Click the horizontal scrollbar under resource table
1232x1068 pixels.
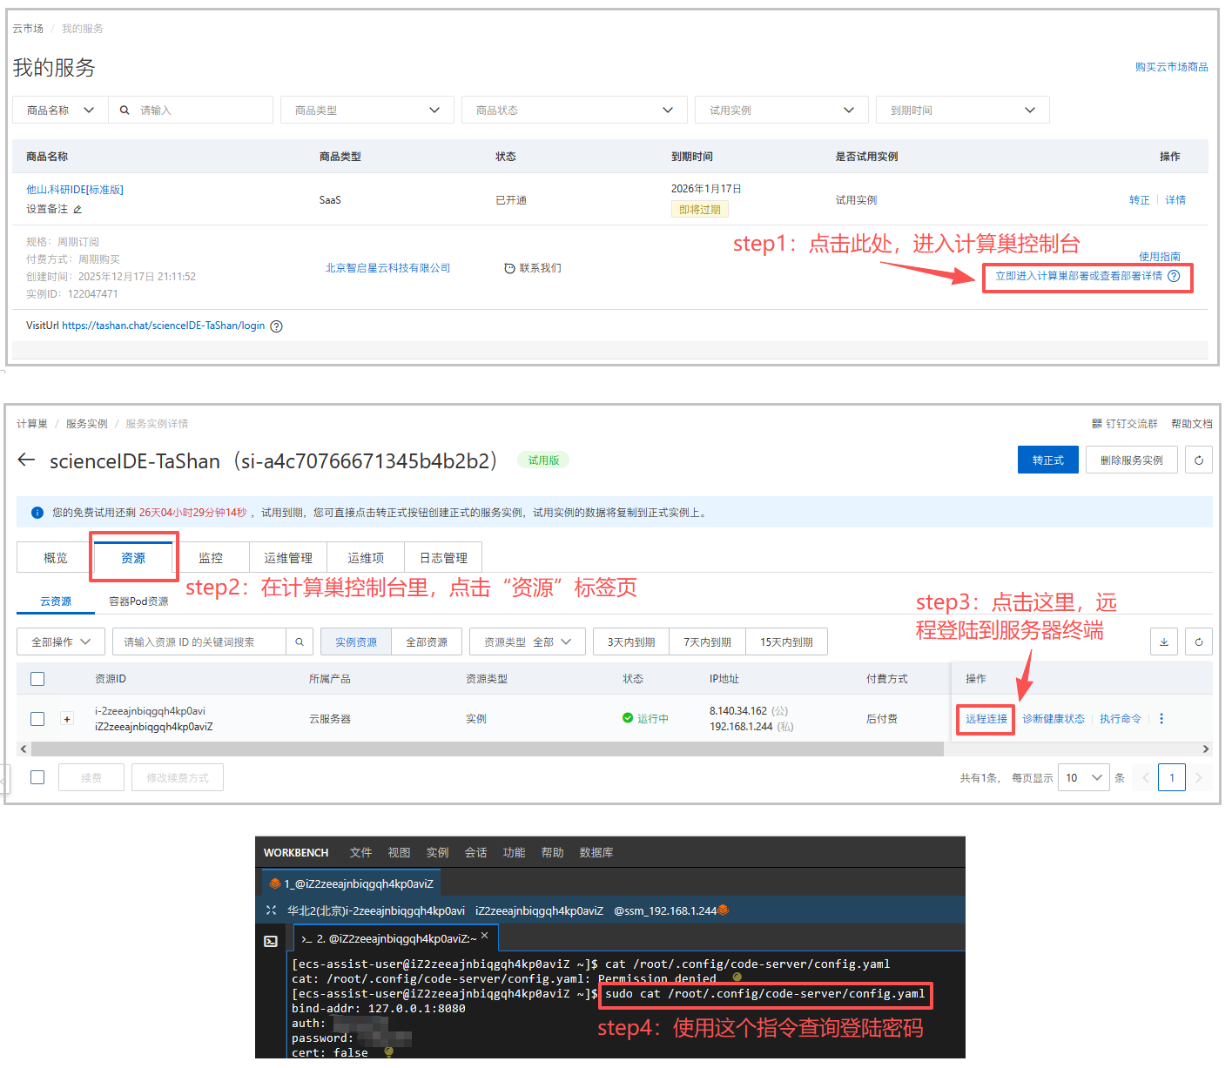click(x=488, y=749)
